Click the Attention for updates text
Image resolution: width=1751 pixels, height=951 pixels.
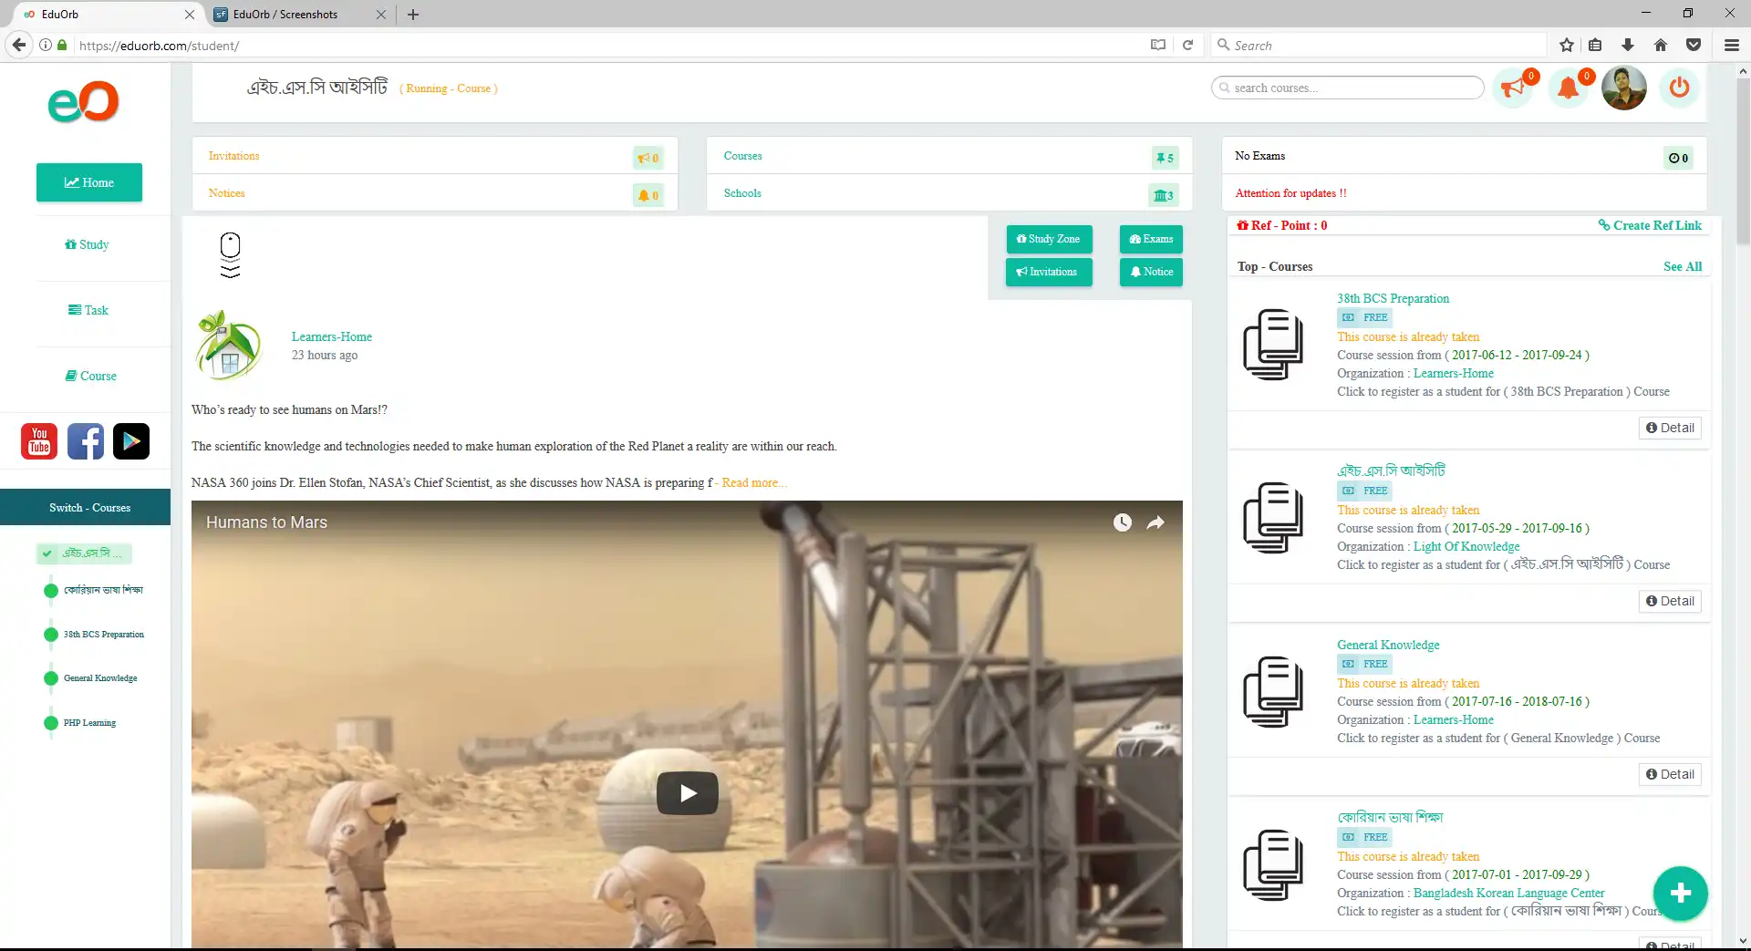[1290, 193]
